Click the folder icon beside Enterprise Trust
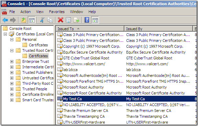Screen dimensions: 198x126 pyautogui.click(x=18, y=61)
